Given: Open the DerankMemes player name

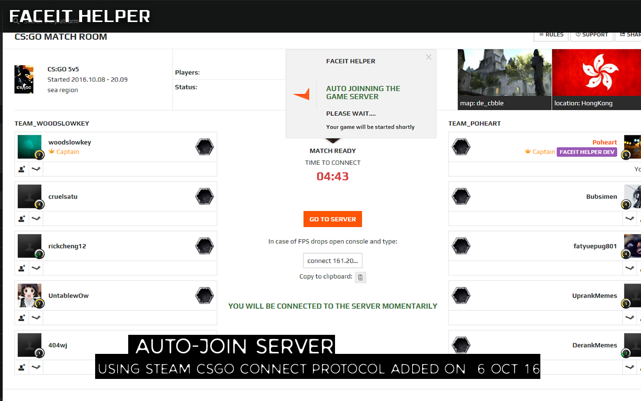Looking at the screenshot, I should click(594, 345).
